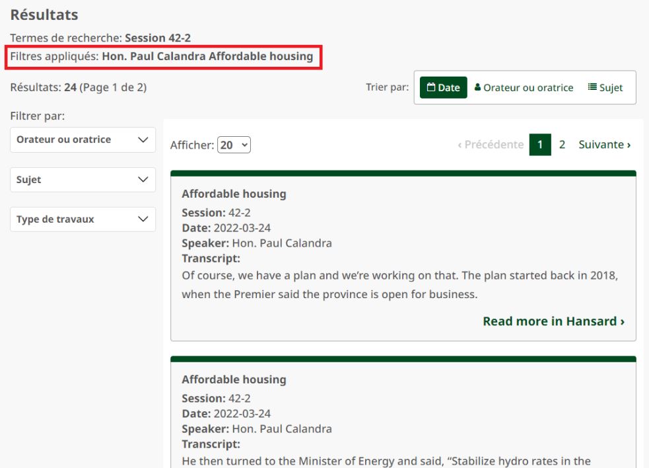Screen dimensions: 649x468
Task: Click the calendar icon on Date sort
Action: tap(431, 87)
